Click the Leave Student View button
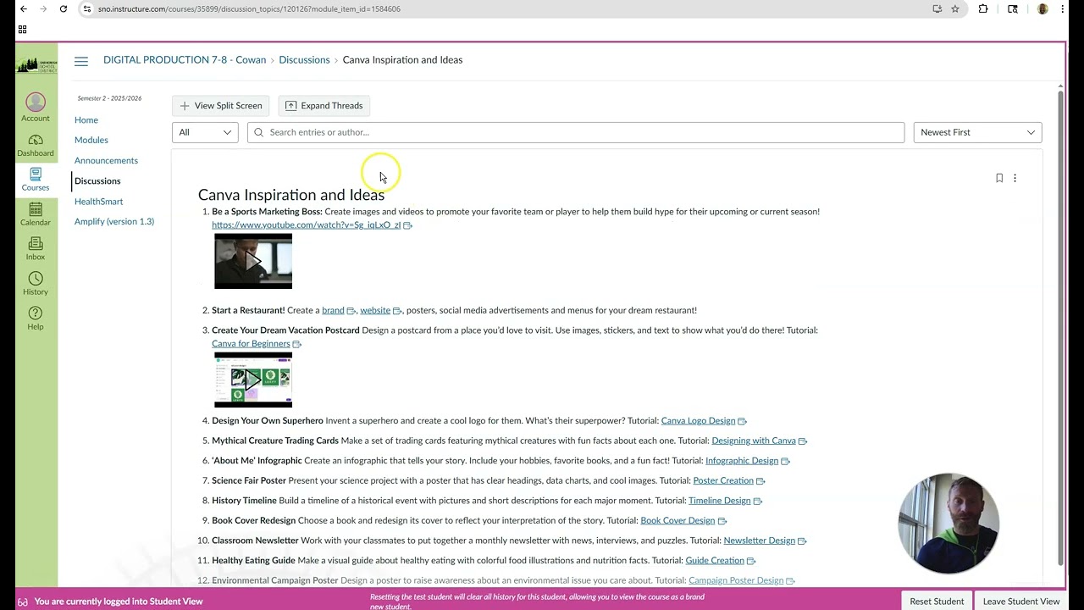This screenshot has height=610, width=1084. click(x=1021, y=602)
